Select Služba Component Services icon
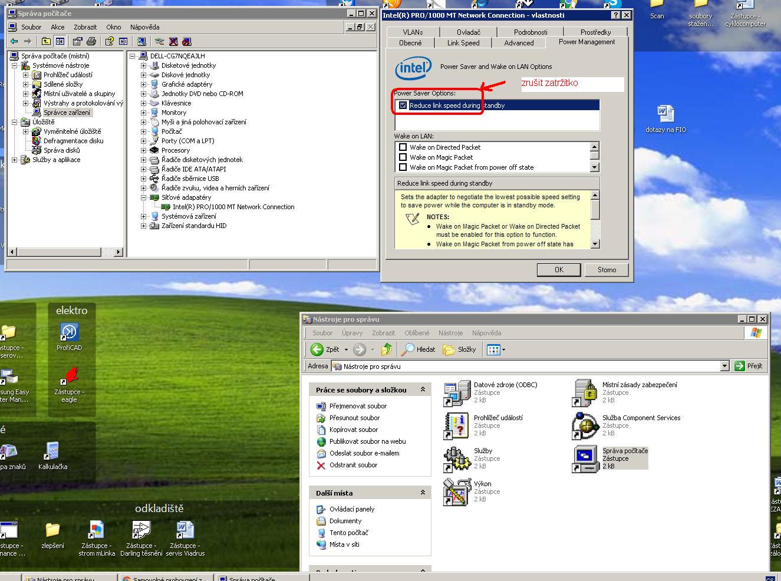The image size is (781, 581). click(x=585, y=426)
